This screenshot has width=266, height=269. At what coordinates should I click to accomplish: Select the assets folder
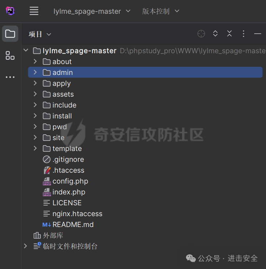(x=63, y=94)
